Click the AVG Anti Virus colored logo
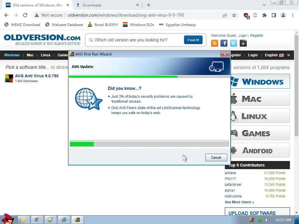Viewport: 299px width, 224px height. (9, 78)
